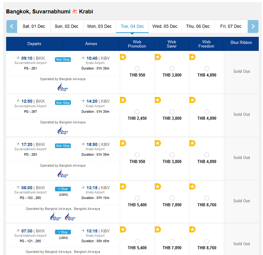Click Bangkok Airways logo under PG-261 flight

pyautogui.click(x=62, y=87)
